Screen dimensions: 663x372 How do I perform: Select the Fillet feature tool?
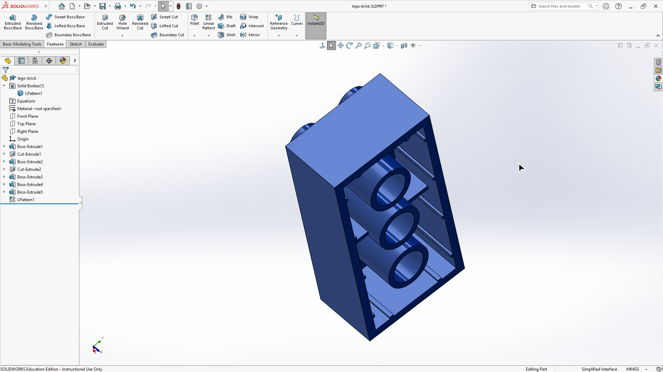coord(194,20)
